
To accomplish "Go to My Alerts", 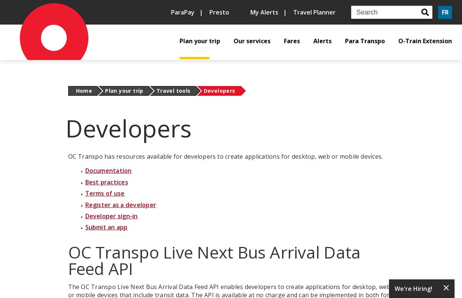I will pos(264,12).
